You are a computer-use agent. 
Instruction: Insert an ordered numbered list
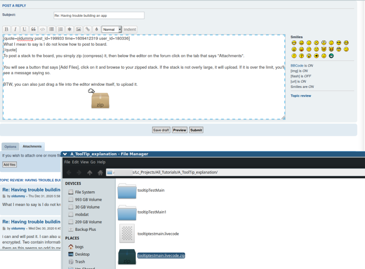60,29
